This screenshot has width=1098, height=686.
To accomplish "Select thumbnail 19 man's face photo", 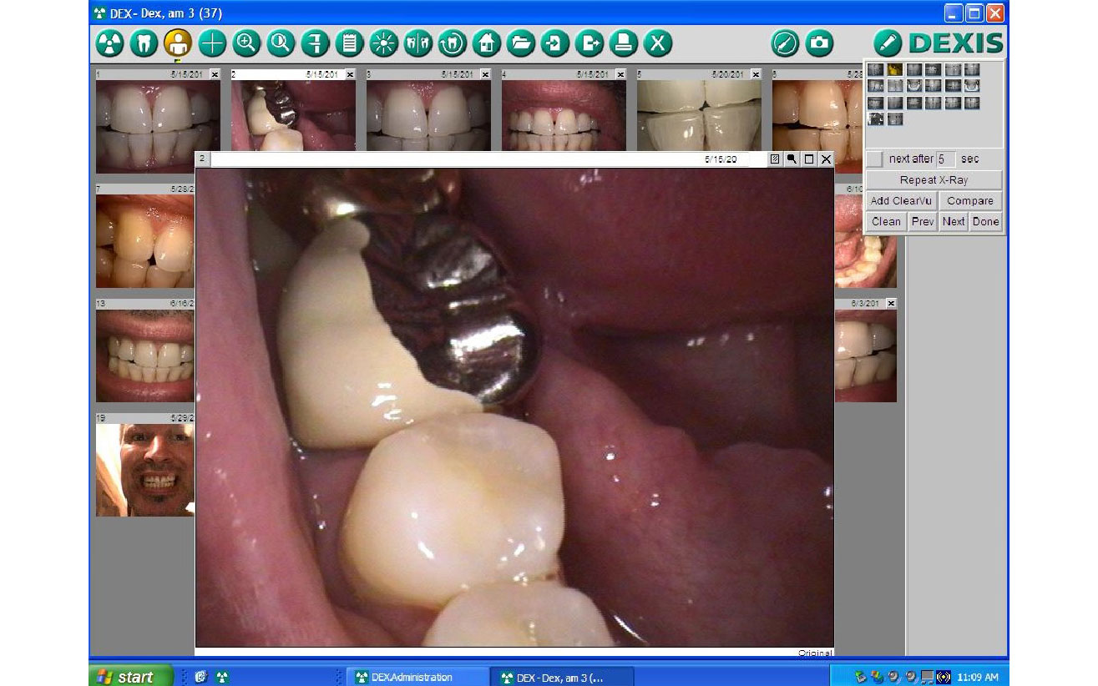I will (145, 470).
